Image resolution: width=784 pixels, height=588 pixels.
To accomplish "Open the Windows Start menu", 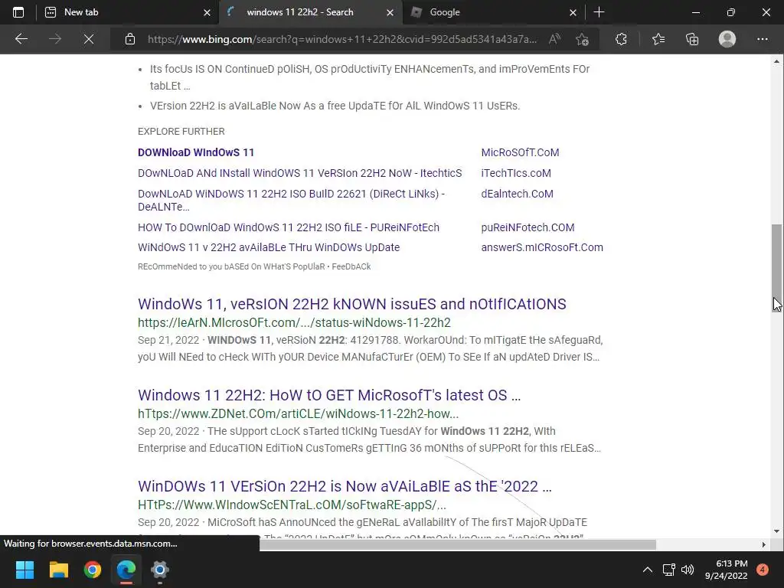I will click(x=24, y=570).
